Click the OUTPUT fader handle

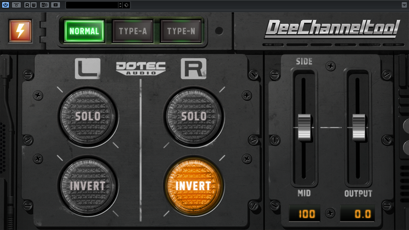tap(359, 128)
